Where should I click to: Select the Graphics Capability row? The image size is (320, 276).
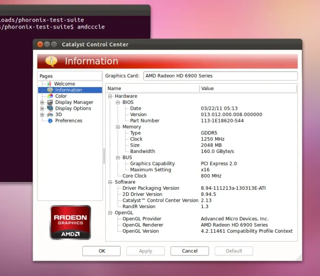(201, 164)
